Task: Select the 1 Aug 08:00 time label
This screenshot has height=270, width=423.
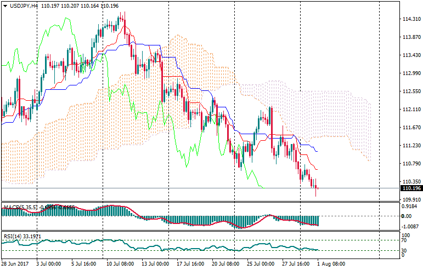Action: pyautogui.click(x=331, y=263)
